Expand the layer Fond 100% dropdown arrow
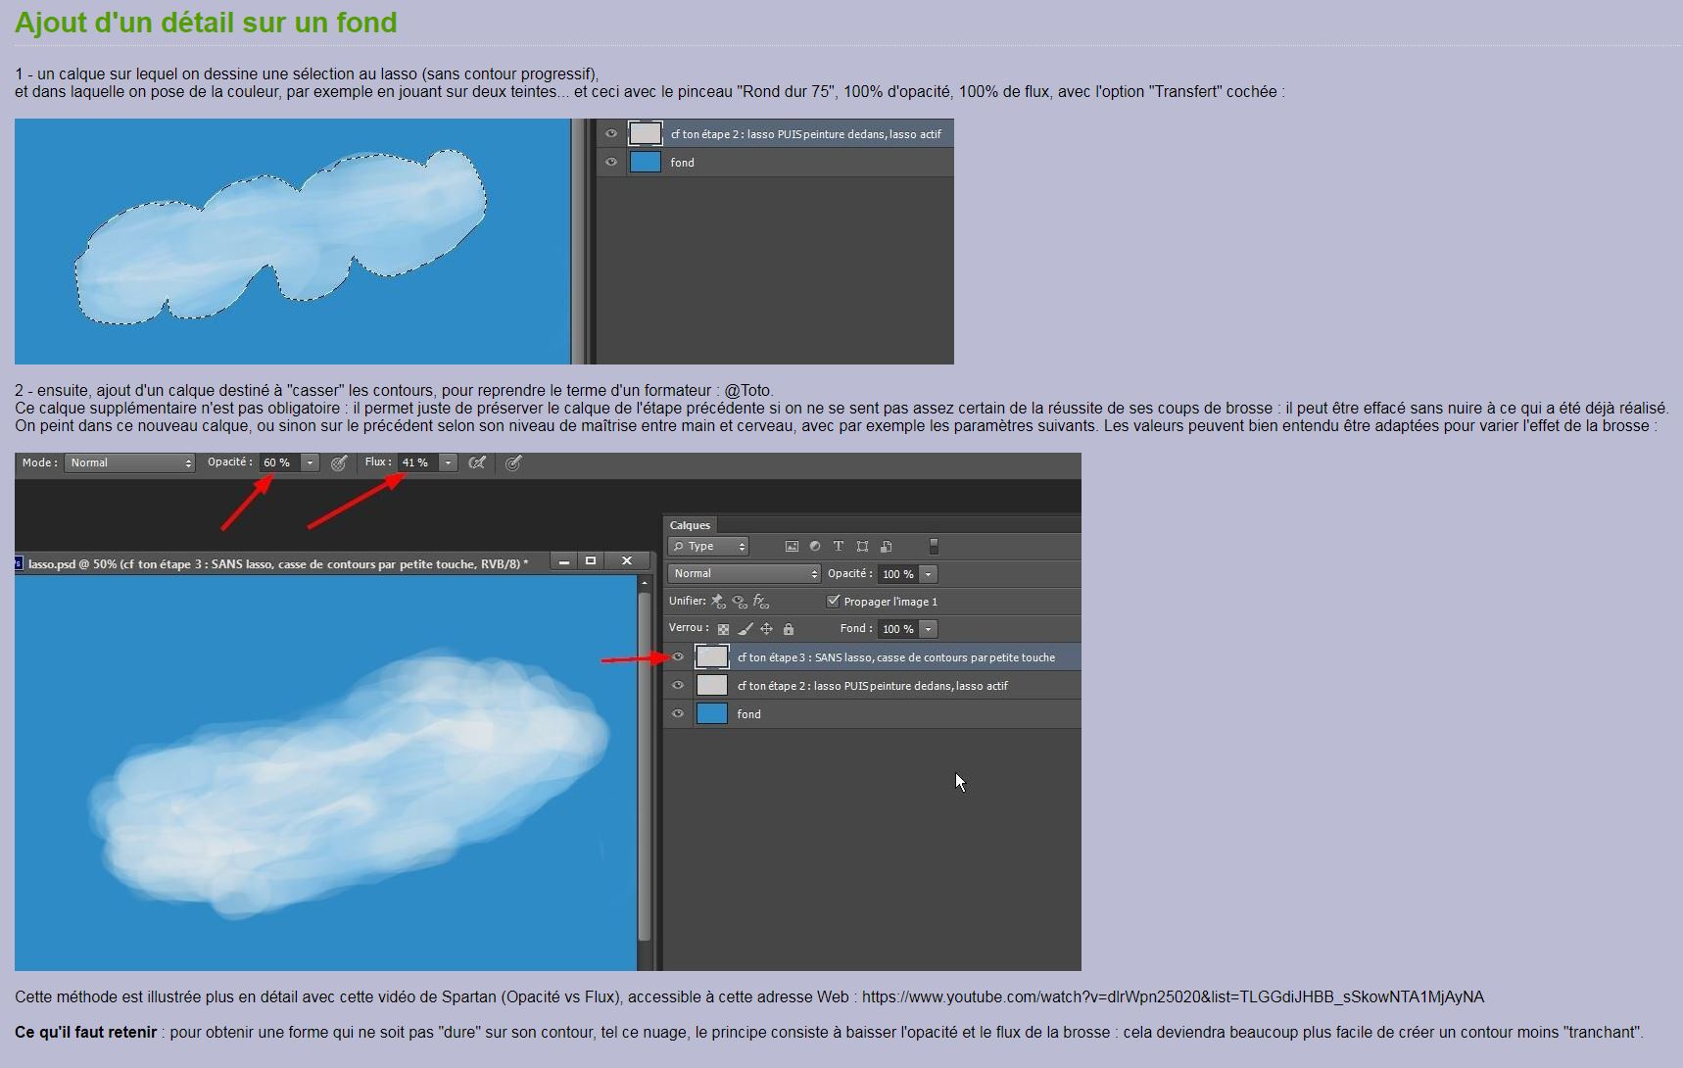Screen dimensions: 1683x1068 [x=928, y=629]
